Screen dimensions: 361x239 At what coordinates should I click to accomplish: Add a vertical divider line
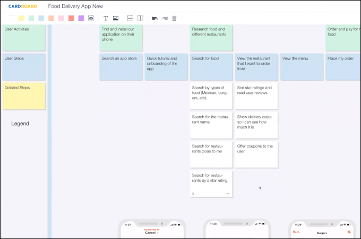click(140, 18)
